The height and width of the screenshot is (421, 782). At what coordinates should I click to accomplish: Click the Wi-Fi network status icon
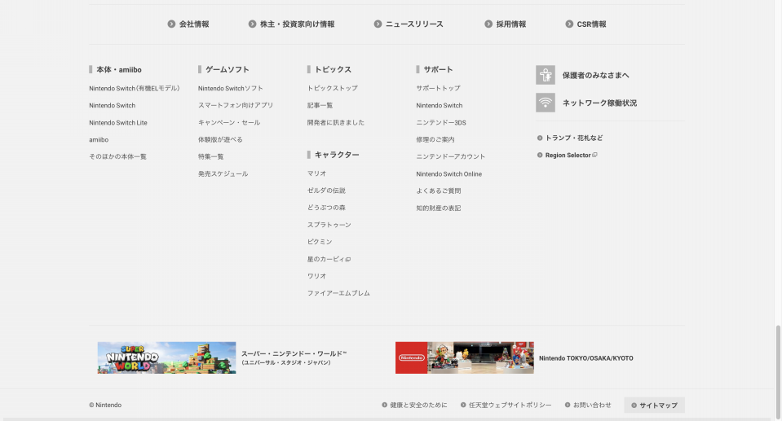click(x=545, y=103)
